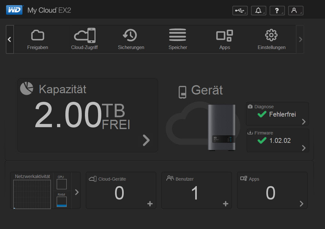Open the user account icon menu

point(296,11)
